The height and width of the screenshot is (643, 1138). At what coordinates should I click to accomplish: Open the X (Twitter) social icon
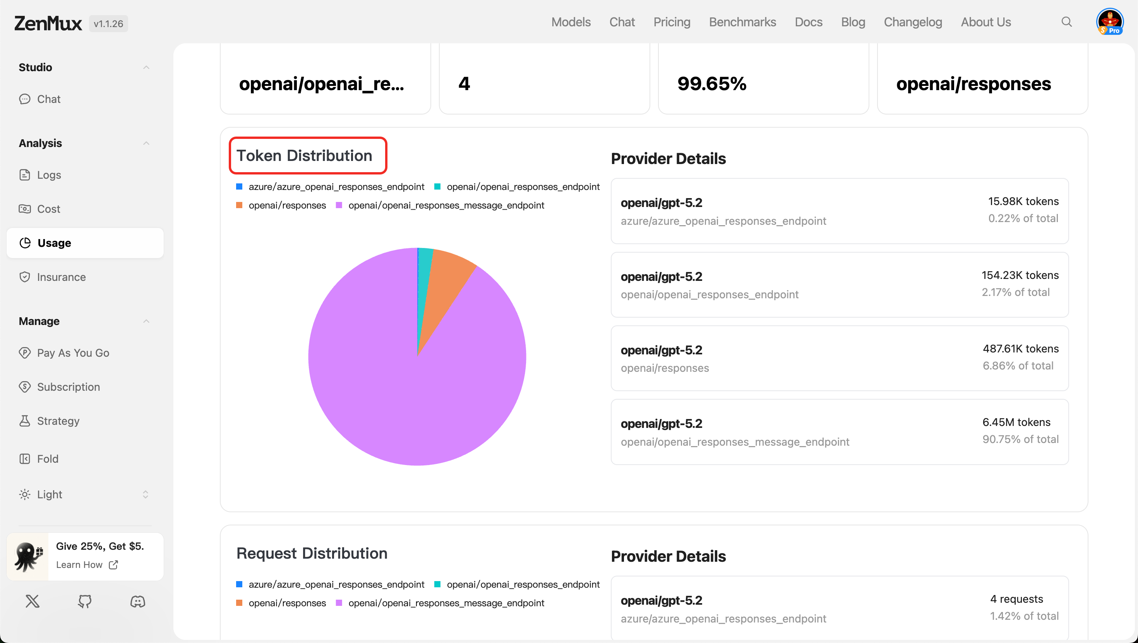(32, 601)
